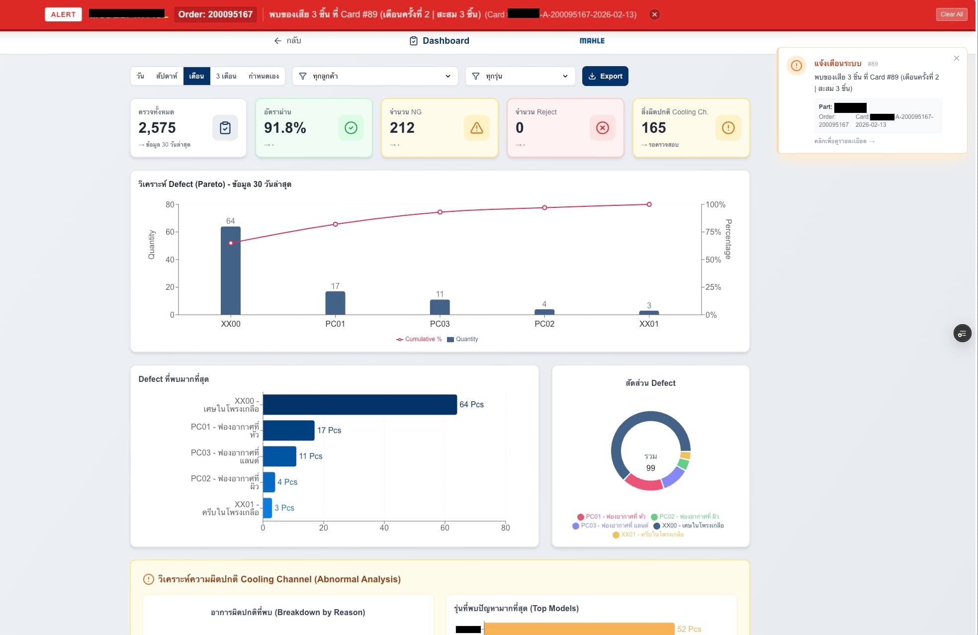Click the MAHLE logo in header
The image size is (978, 635).
592,41
